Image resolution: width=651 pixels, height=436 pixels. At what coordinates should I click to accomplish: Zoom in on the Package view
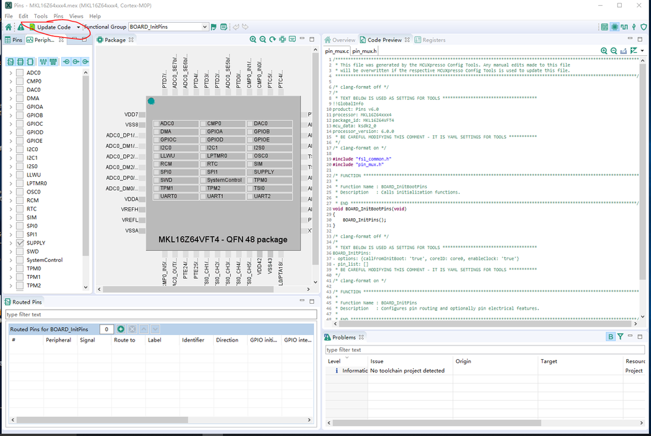tap(253, 40)
